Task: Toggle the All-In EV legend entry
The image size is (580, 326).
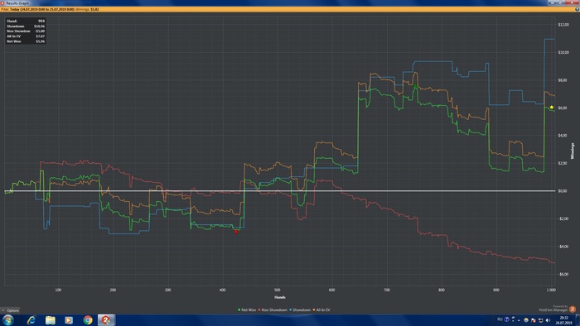Action: tap(321, 310)
